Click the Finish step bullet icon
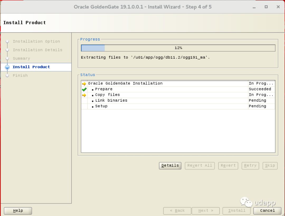Screen dimensions: 285x216 tap(7, 76)
